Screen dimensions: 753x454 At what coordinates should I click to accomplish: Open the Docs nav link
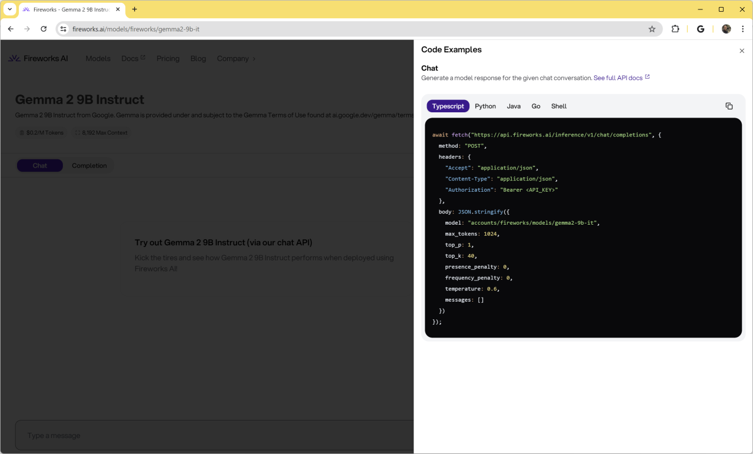tap(133, 58)
